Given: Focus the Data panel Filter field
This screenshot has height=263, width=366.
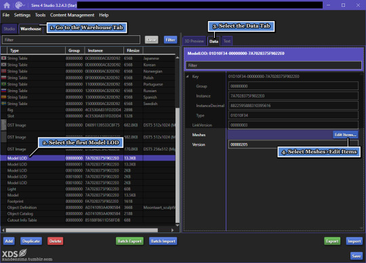Looking at the screenshot, I should pos(273,65).
